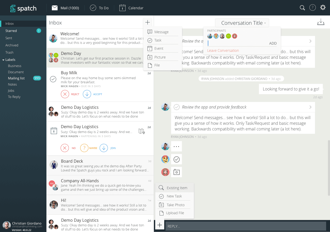Viewport: 330px width, 232px height.
Task: Click the plus icon beside the reply field
Action: (160, 225)
